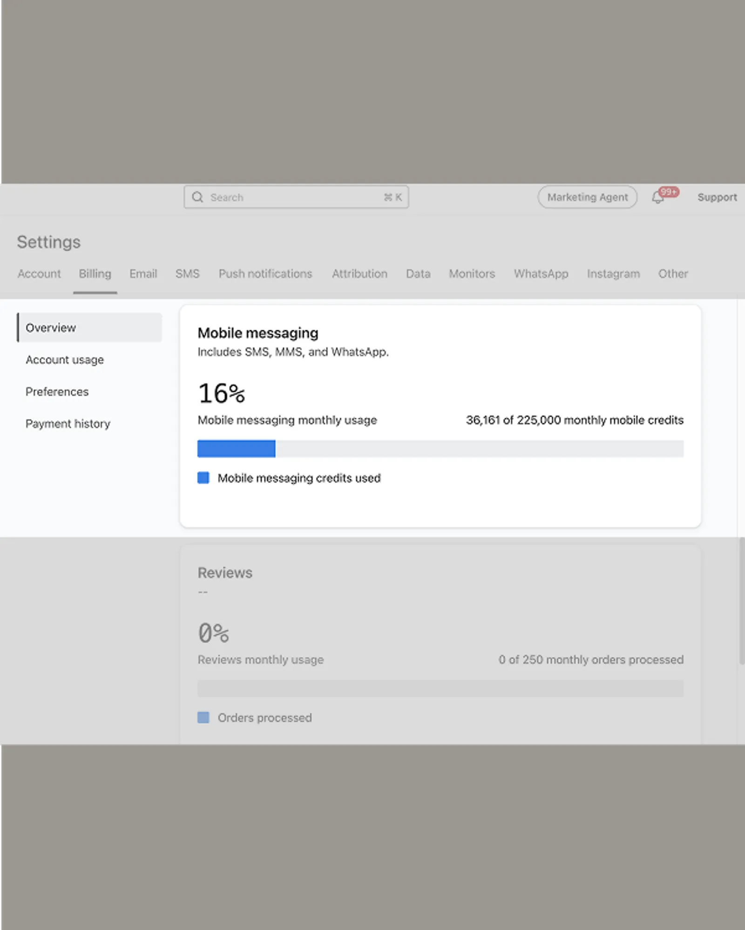Click the page vertical scrollbar
Image resolution: width=745 pixels, height=930 pixels.
(x=742, y=601)
